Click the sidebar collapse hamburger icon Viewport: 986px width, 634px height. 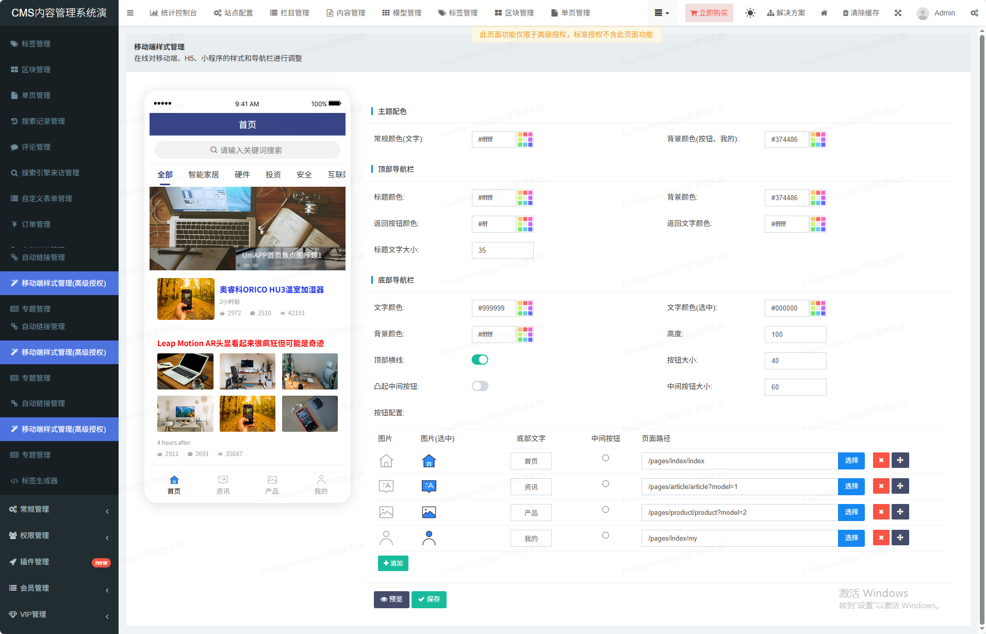point(130,13)
